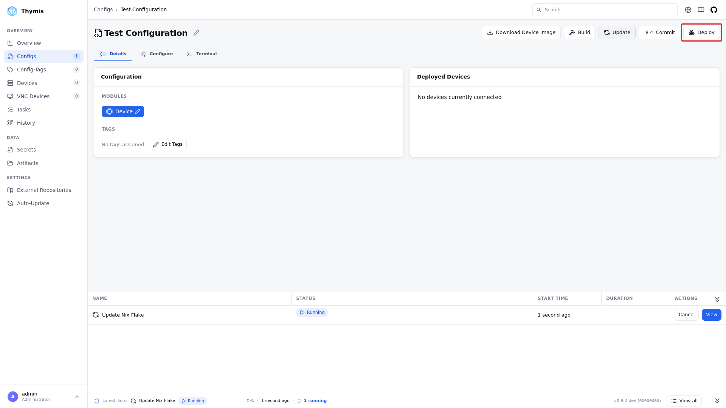This screenshot has height=408, width=726.
Task: Click Download Device Image button
Action: click(x=521, y=32)
